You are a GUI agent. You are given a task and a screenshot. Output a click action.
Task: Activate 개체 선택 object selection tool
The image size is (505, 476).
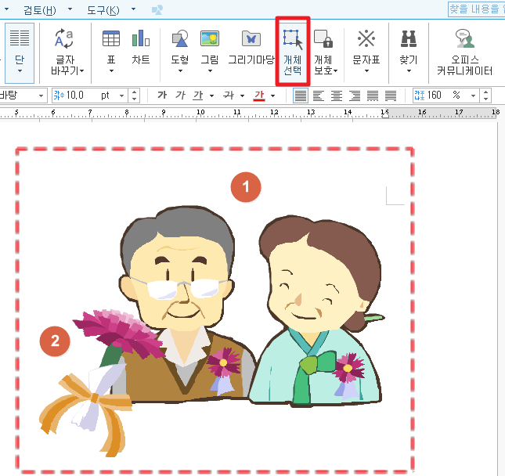(x=293, y=52)
